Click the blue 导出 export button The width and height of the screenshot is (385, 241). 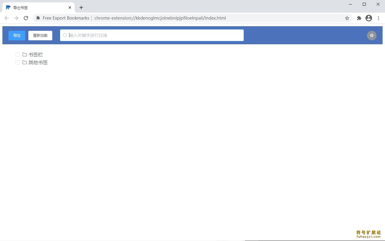click(17, 36)
